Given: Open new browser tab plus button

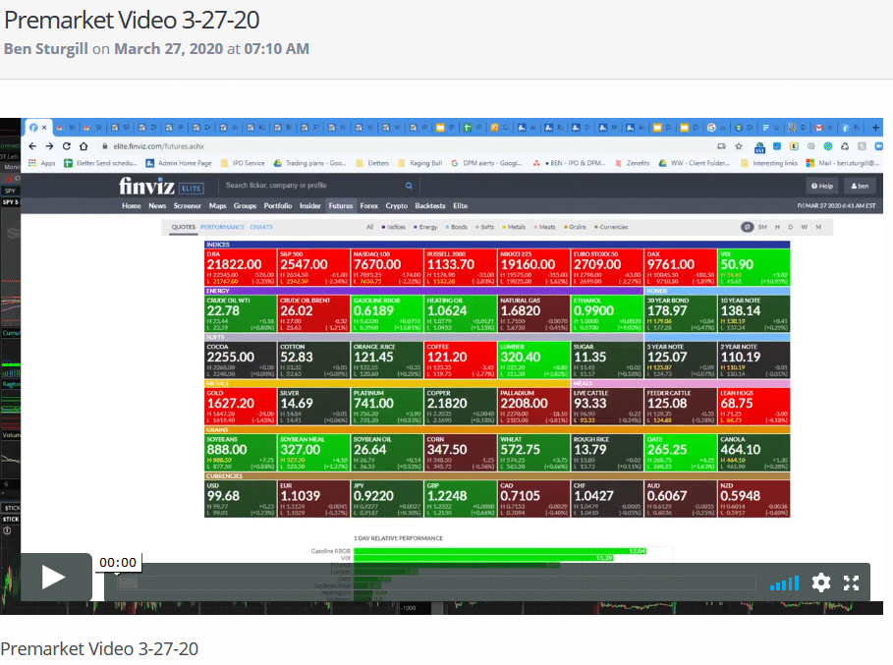Looking at the screenshot, I should coord(875,127).
